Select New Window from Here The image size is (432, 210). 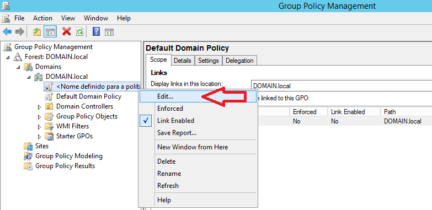(198, 147)
